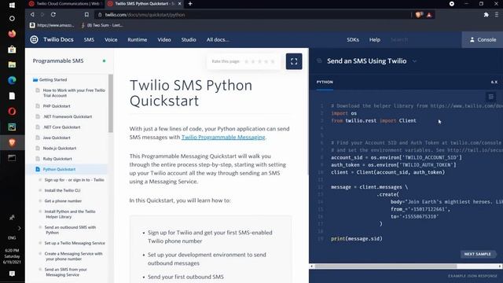Open the Brave Rewards triangle icon
The height and width of the screenshot is (283, 503).
429,15
